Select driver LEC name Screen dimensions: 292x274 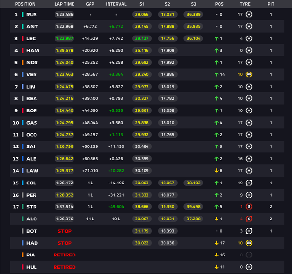pyautogui.click(x=31, y=38)
